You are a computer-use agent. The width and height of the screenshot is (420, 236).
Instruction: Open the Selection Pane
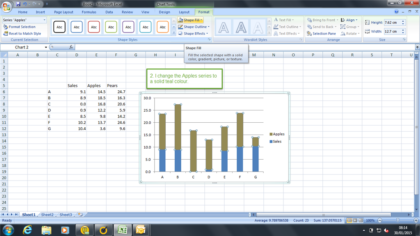click(x=322, y=34)
